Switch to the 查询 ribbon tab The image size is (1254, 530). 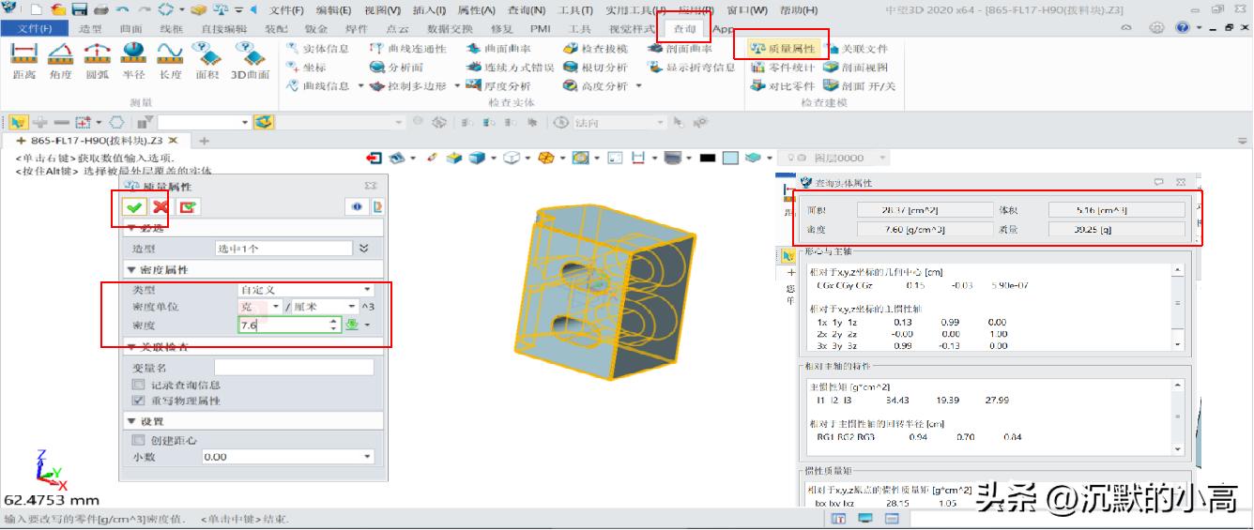684,28
